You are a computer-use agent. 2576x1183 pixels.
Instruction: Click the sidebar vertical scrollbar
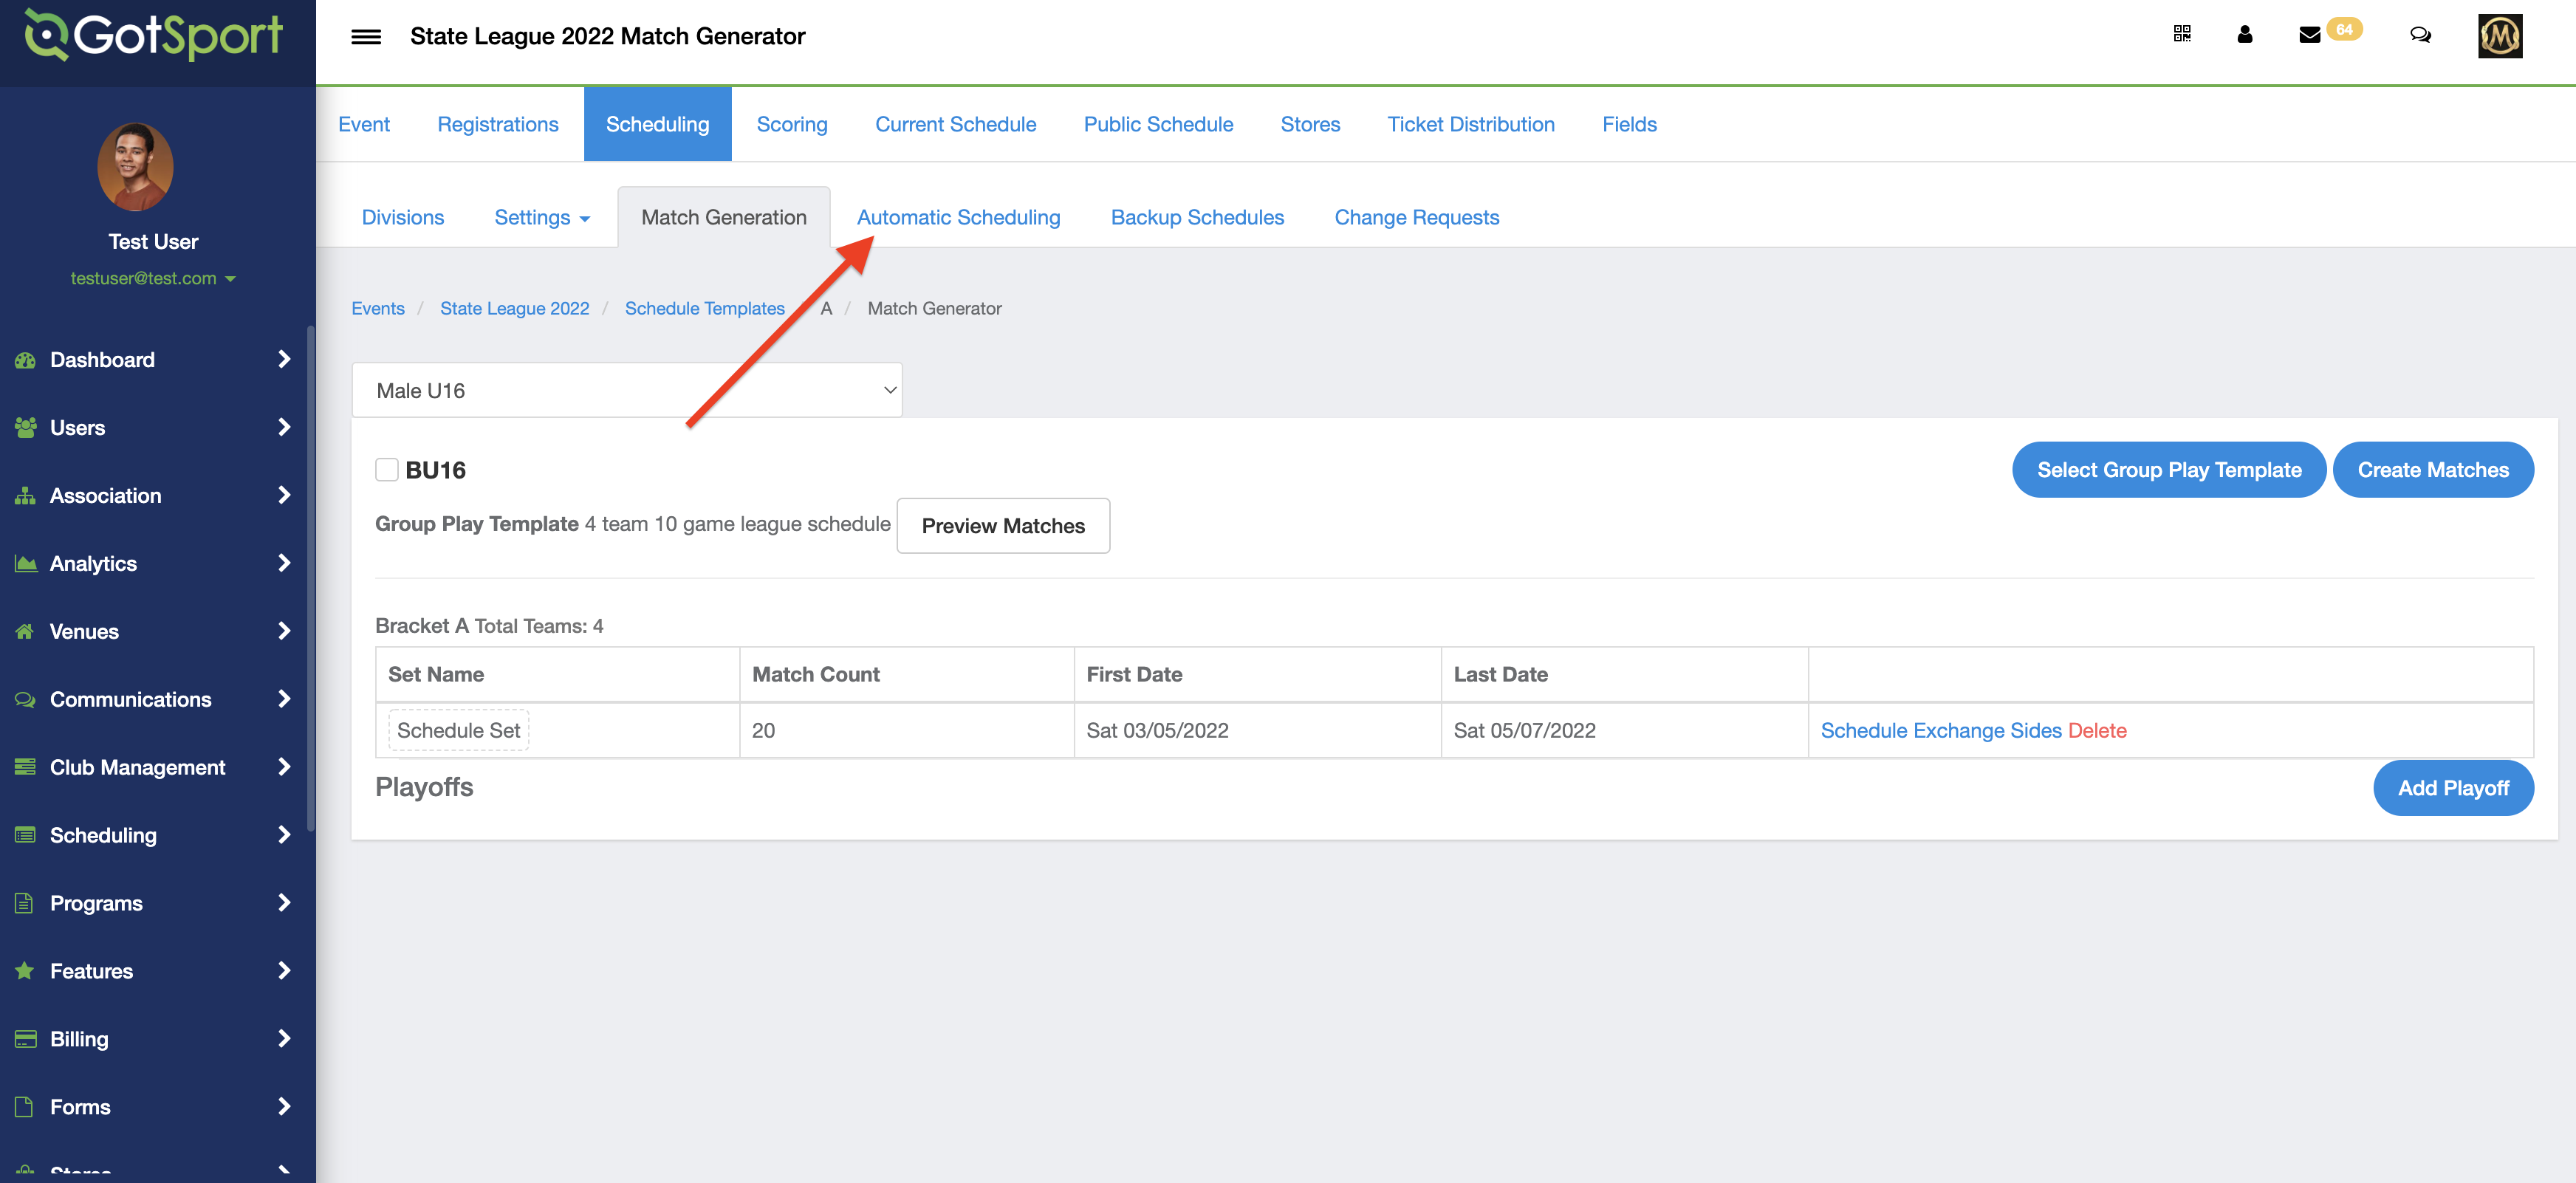tap(311, 580)
